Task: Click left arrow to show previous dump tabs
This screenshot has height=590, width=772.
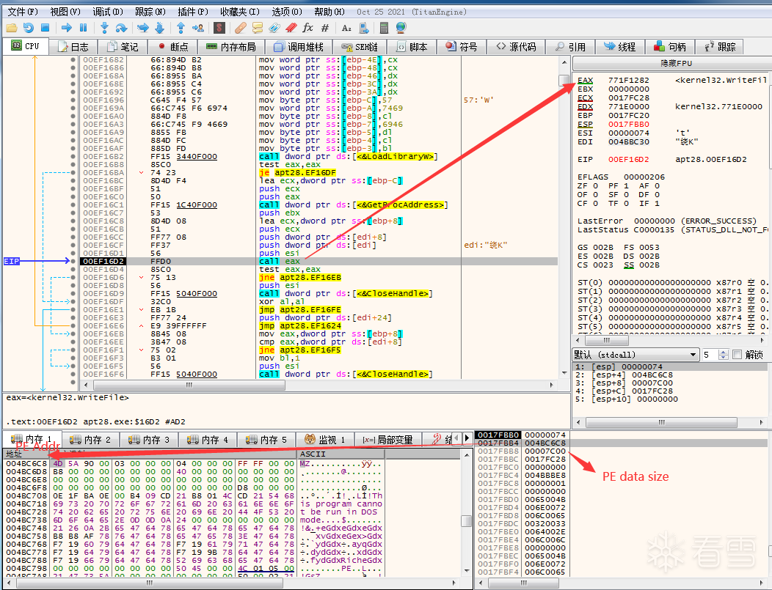Action: 458,438
